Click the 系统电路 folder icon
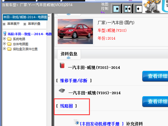This screenshot has width=168, height=126. (x=9, y=39)
